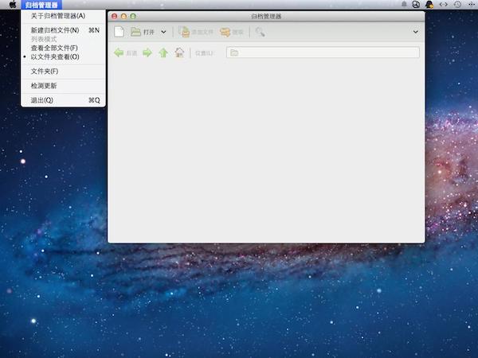Expand the dropdown arrow beside 打开
The image size is (478, 358).
(163, 32)
